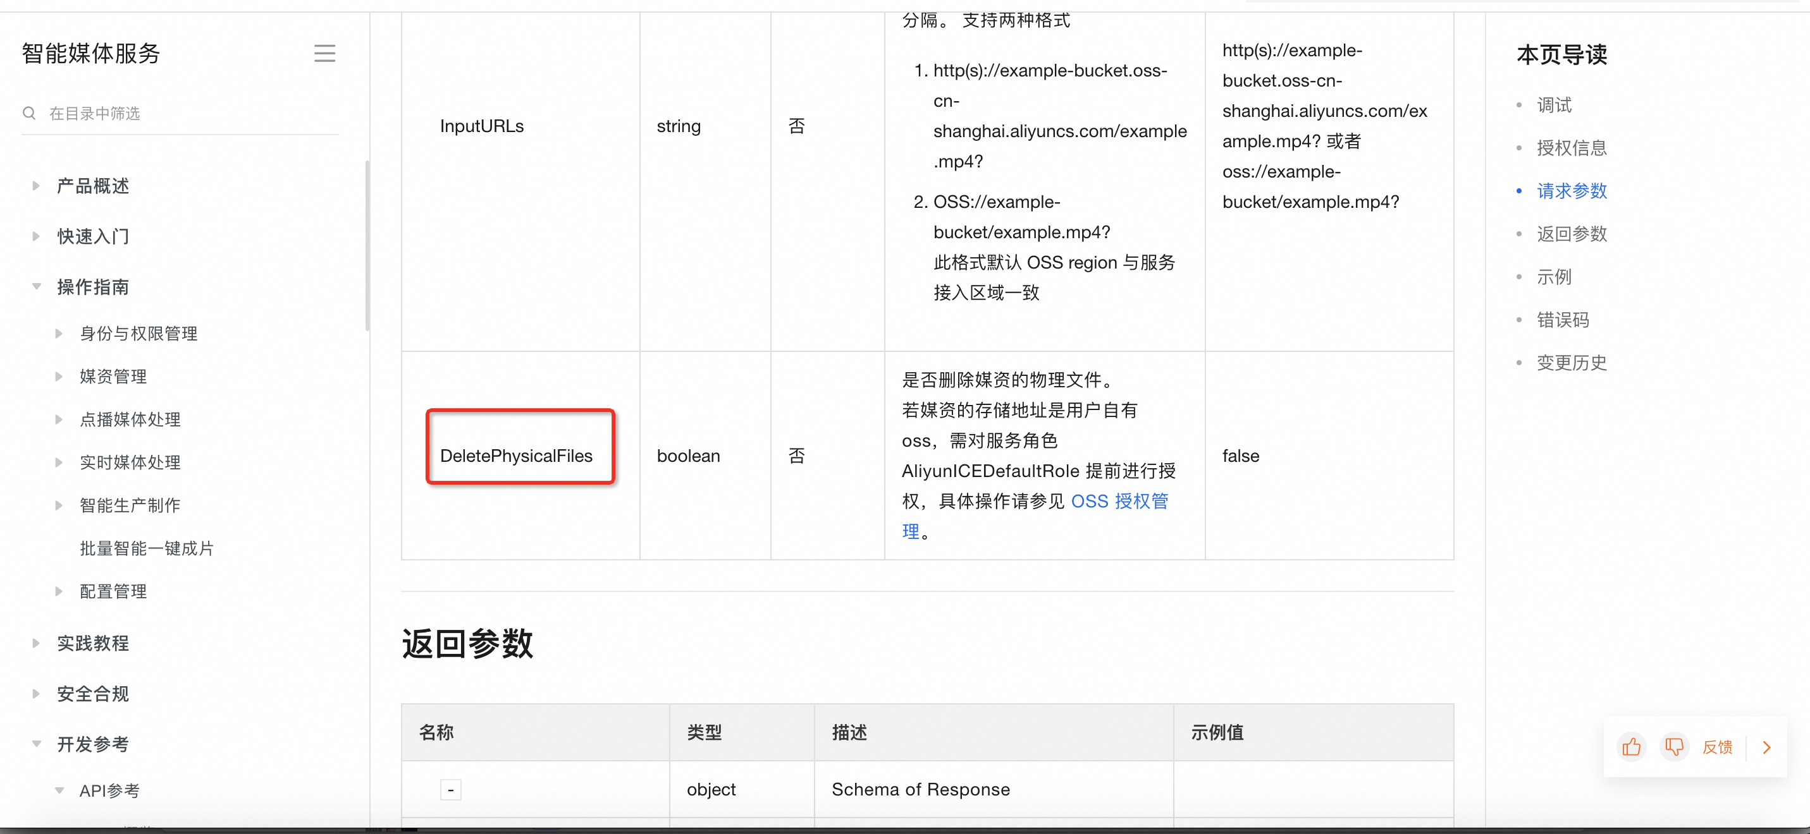Open the OSS 授权管理 link
The width and height of the screenshot is (1810, 834).
click(1119, 501)
